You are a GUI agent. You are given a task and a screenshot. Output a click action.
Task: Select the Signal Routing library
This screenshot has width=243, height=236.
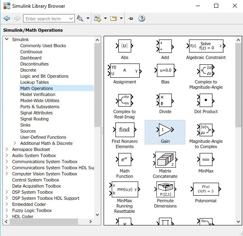[35, 119]
